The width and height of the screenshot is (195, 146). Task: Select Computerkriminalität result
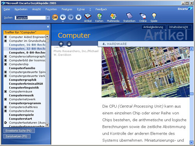26,84
